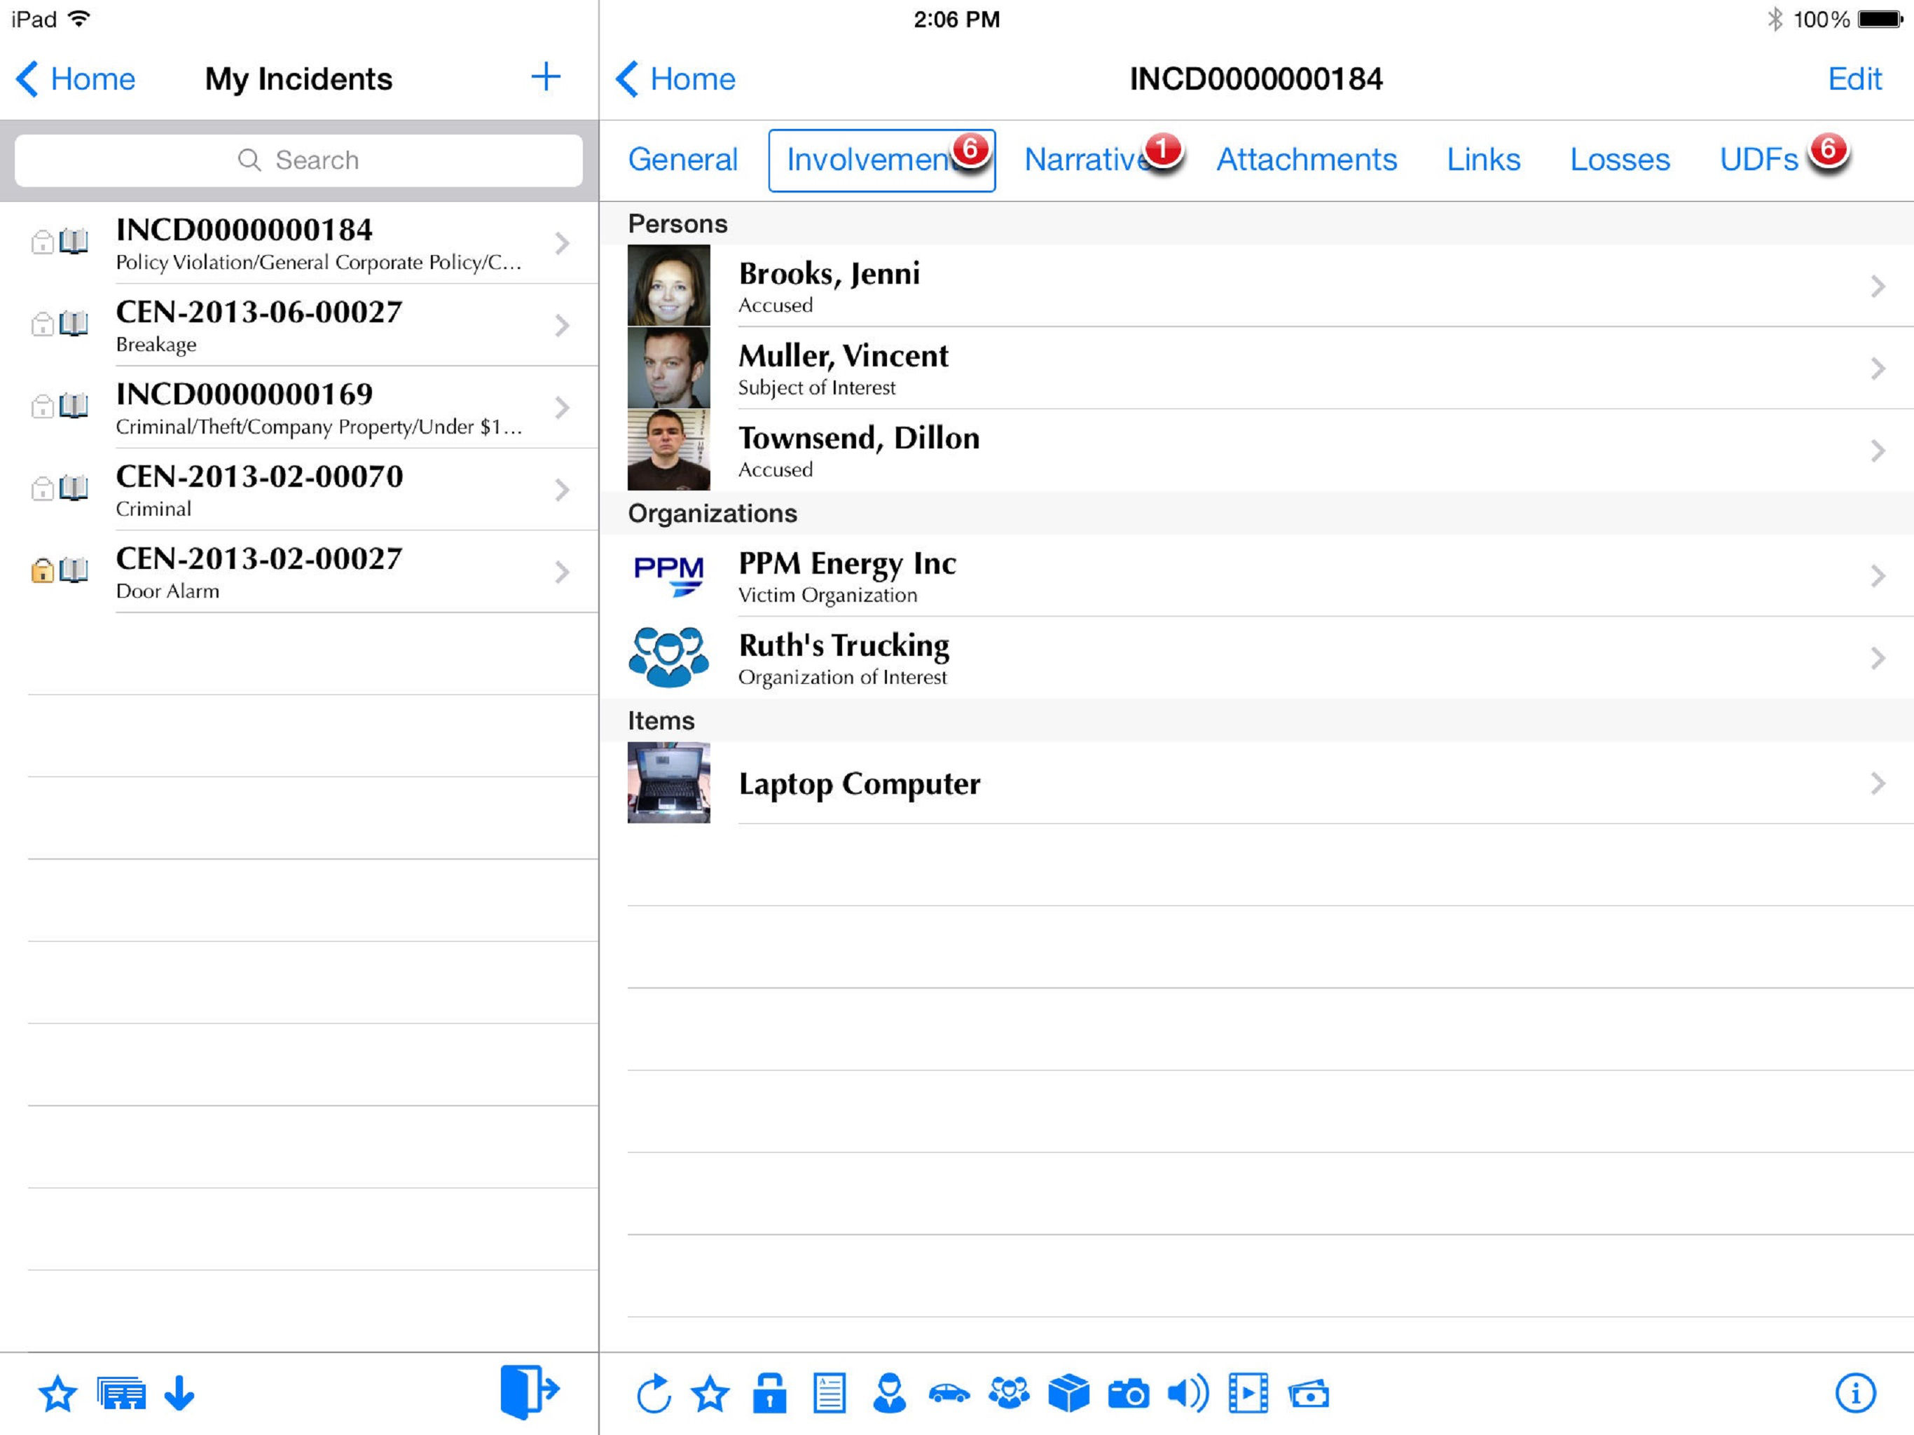The image size is (1914, 1435).
Task: Tap Home back button in incident detail
Action: (x=675, y=78)
